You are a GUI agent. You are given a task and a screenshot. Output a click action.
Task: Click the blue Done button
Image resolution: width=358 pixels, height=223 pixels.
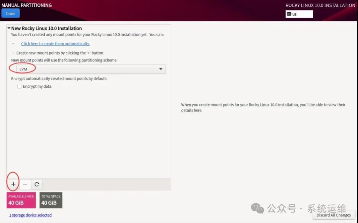coord(11,13)
